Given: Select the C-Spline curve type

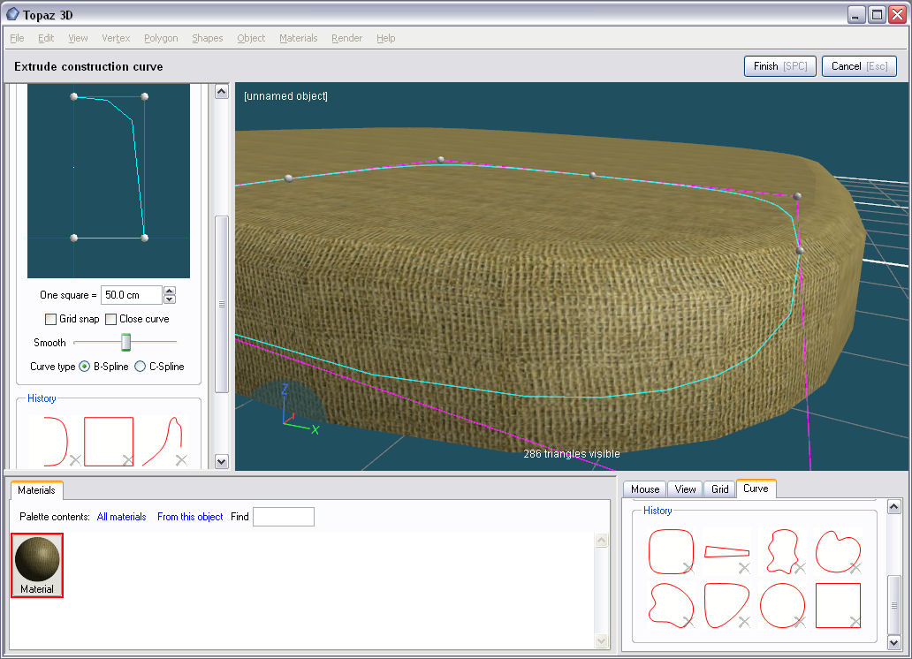Looking at the screenshot, I should coord(140,367).
